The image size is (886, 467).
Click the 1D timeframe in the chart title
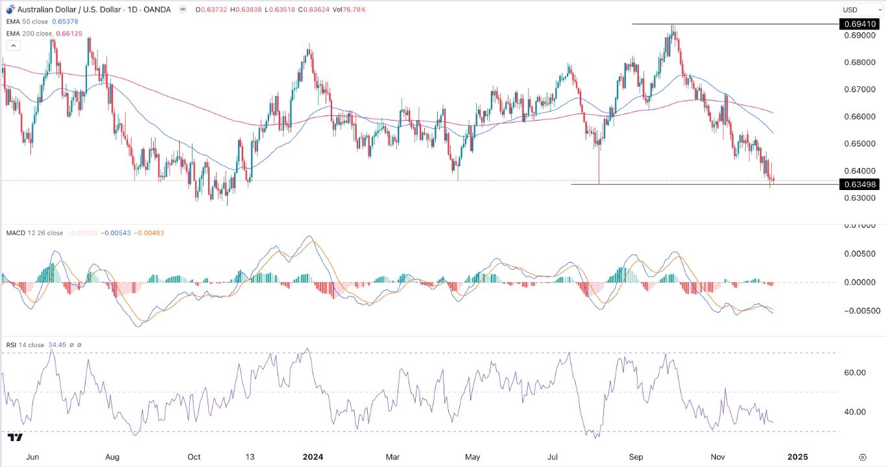pyautogui.click(x=132, y=10)
